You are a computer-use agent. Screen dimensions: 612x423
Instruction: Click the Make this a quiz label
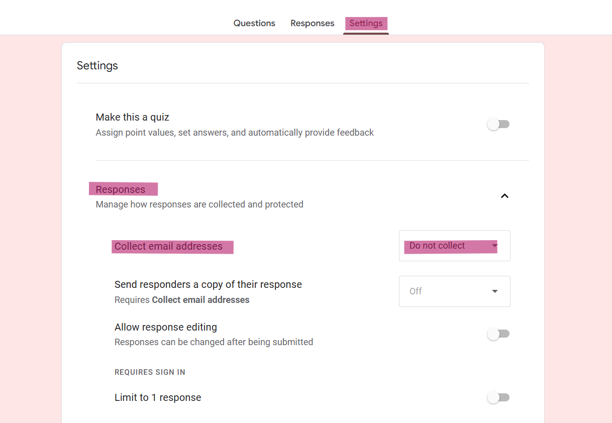coord(132,117)
